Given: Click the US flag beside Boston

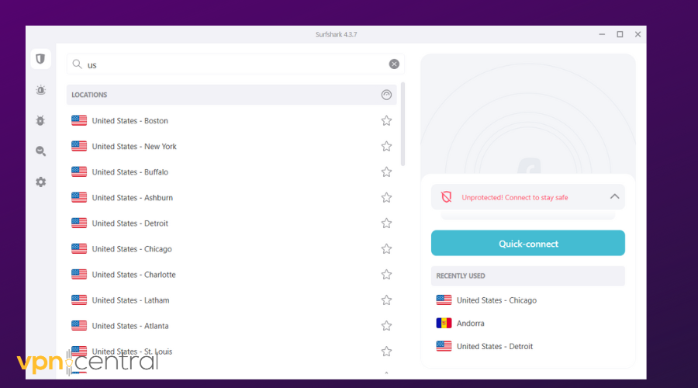Looking at the screenshot, I should 79,120.
